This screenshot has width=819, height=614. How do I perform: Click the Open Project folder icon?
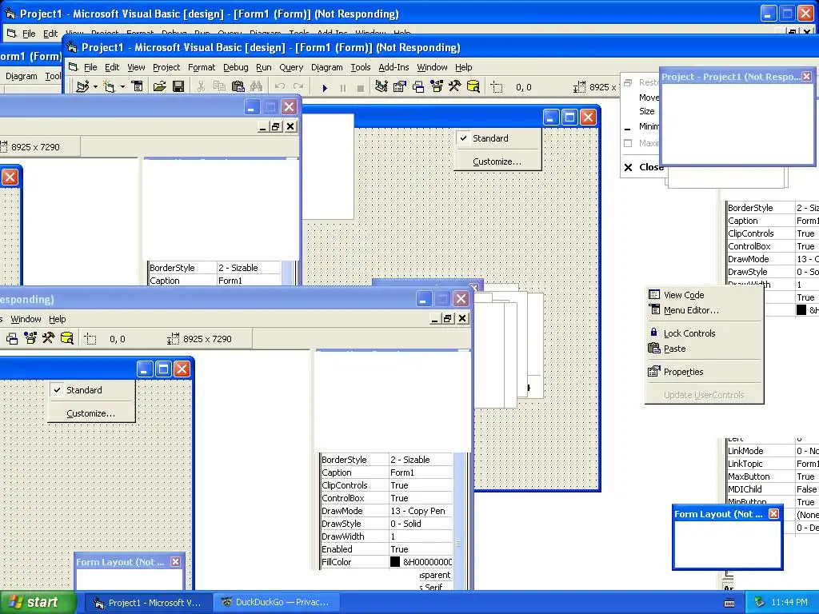[x=160, y=86]
